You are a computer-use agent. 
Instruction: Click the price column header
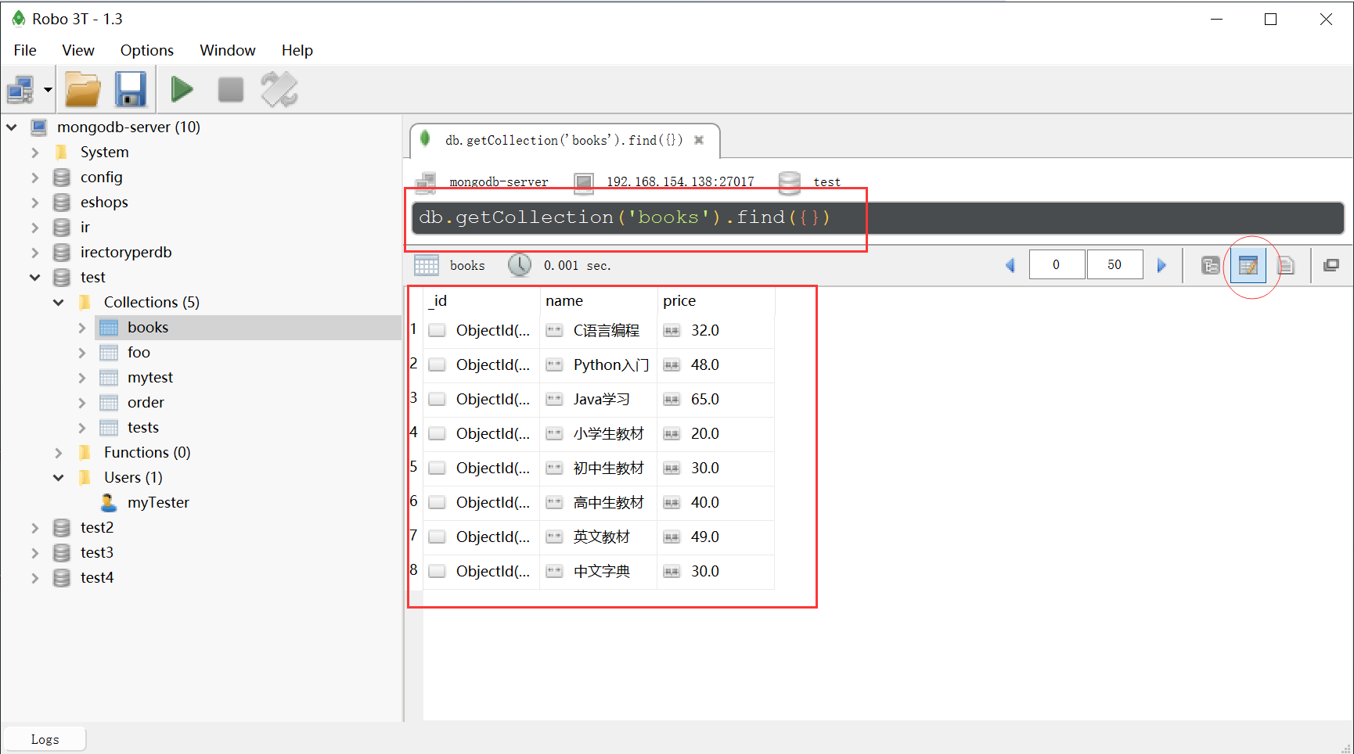715,300
